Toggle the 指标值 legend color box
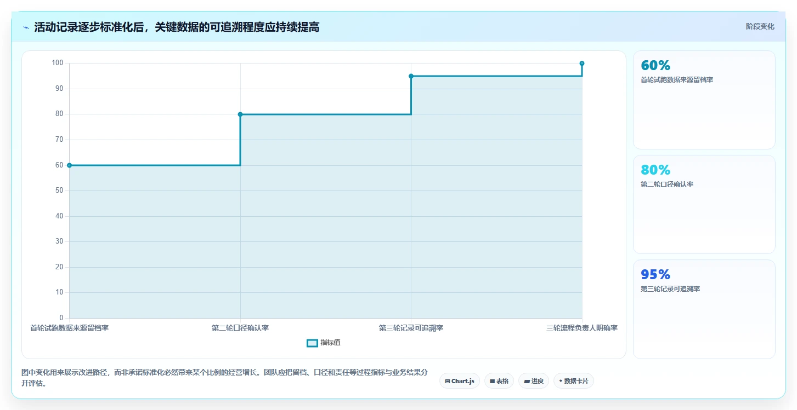797x410 pixels. [x=312, y=343]
